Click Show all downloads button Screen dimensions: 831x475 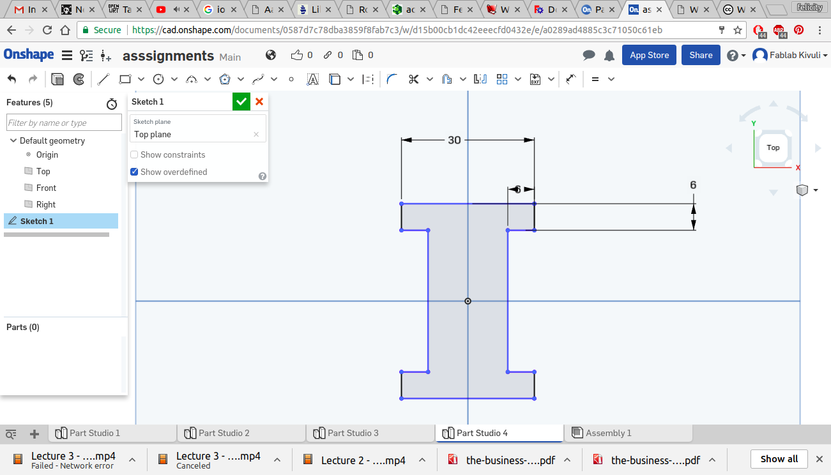click(779, 459)
